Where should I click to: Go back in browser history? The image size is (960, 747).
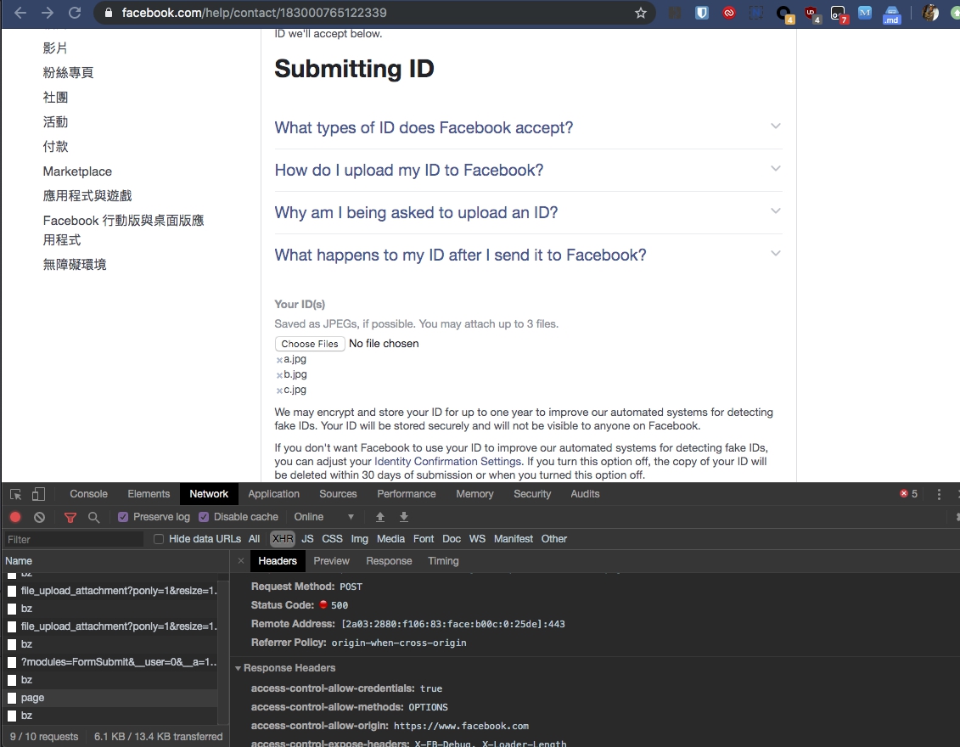20,13
